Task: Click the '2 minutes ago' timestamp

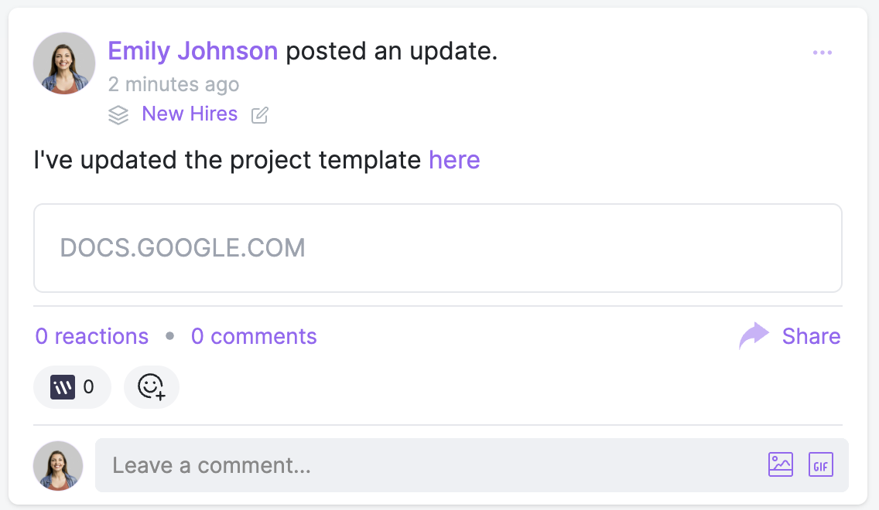Action: (x=173, y=84)
